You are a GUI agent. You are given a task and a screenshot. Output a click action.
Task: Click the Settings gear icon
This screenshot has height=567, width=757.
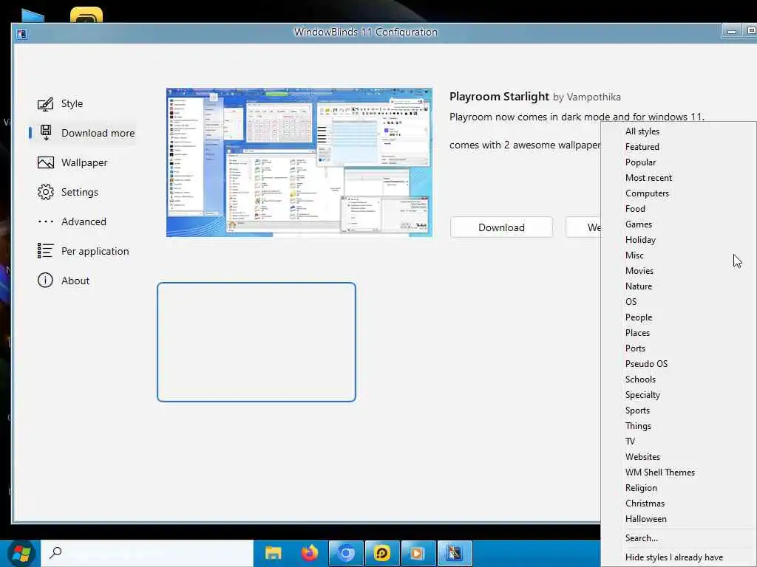pos(45,192)
